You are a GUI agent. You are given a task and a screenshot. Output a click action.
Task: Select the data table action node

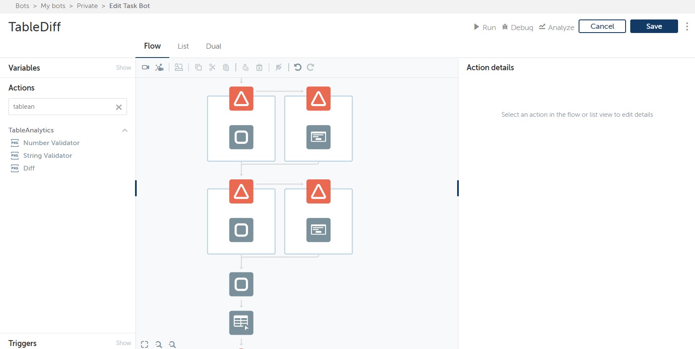point(241,323)
